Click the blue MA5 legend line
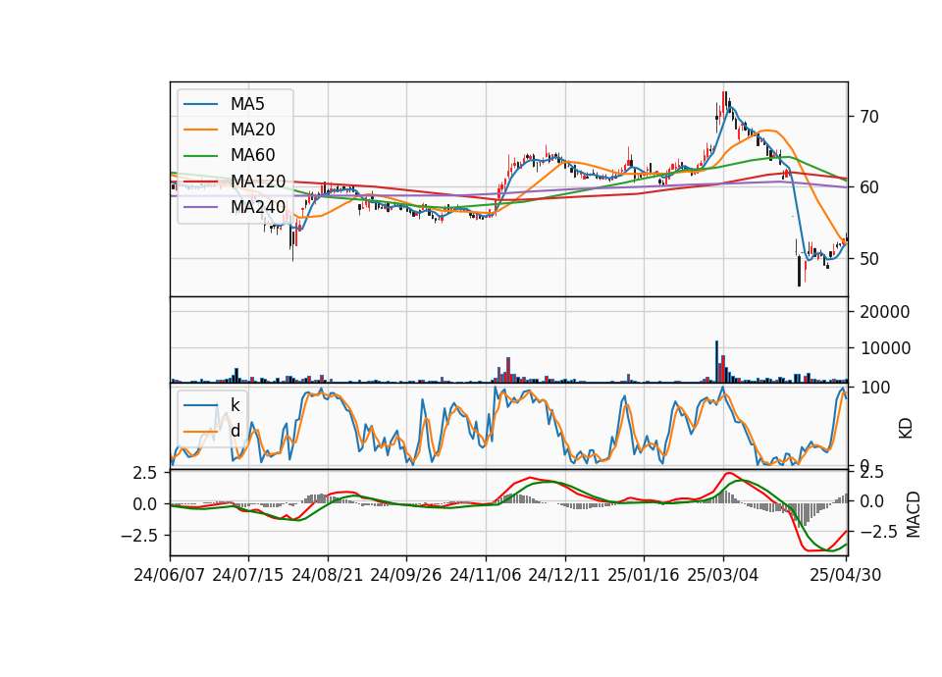Image resolution: width=942 pixels, height=677 pixels. 200,104
